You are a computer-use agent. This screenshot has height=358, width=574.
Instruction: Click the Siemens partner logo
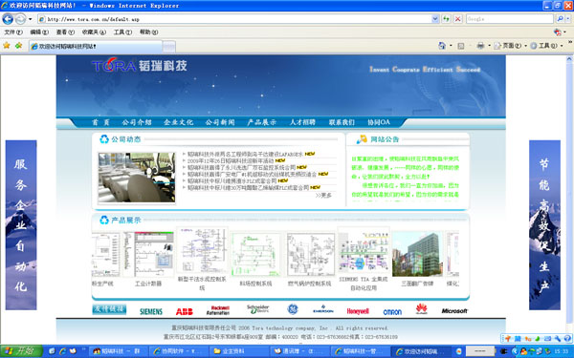151,311
